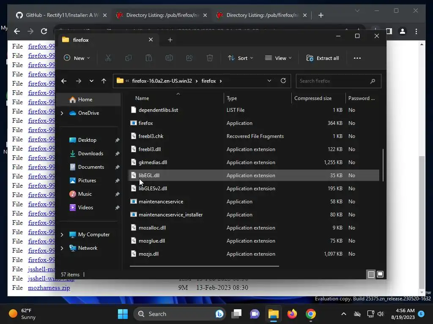This screenshot has height=324, width=433.
Task: Open Documents in navigation pane
Action: tap(91, 167)
